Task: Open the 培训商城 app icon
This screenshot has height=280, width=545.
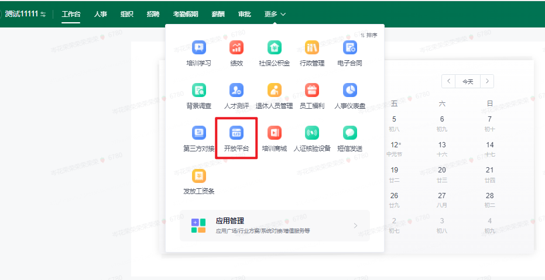Action: 274,133
